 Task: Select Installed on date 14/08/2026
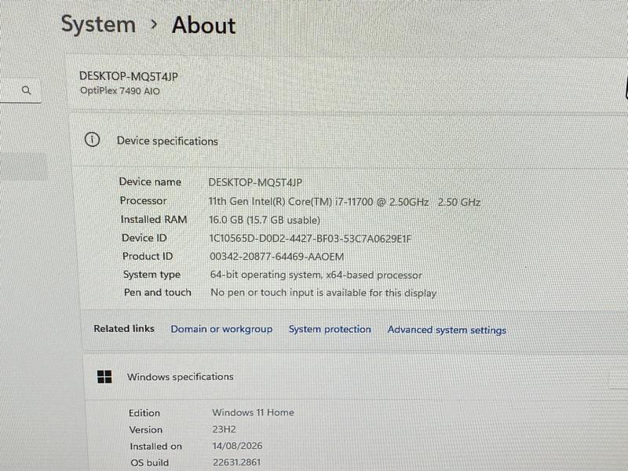click(238, 446)
